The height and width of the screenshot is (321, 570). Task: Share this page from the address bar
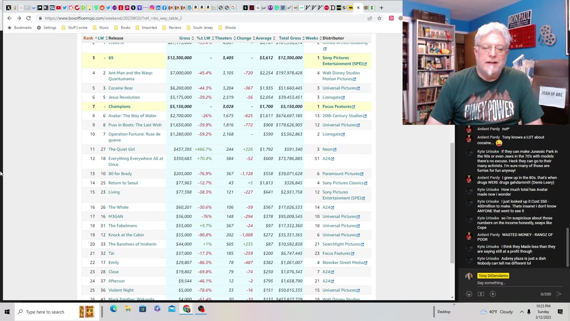point(370,18)
